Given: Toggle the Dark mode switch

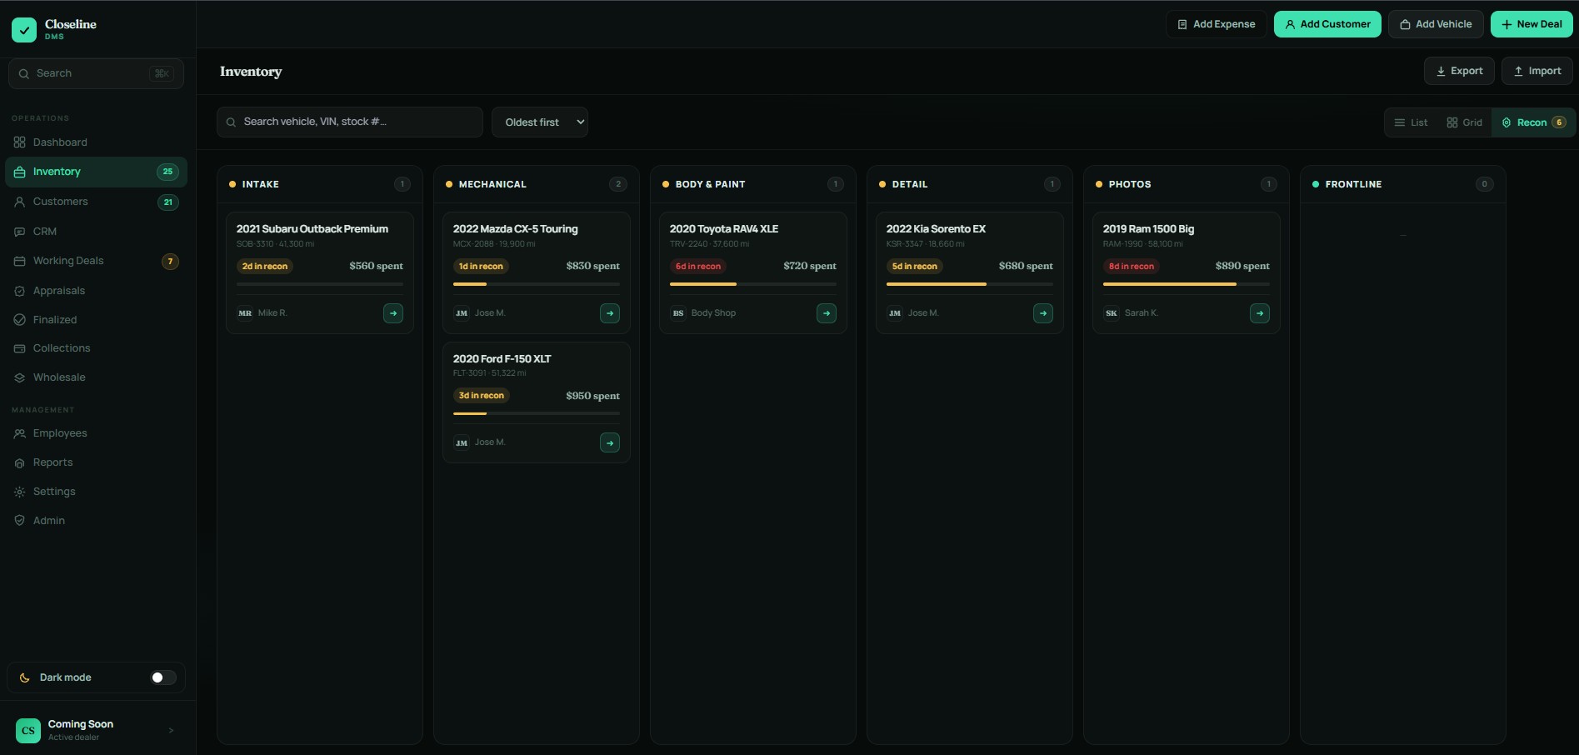Looking at the screenshot, I should click(x=163, y=677).
